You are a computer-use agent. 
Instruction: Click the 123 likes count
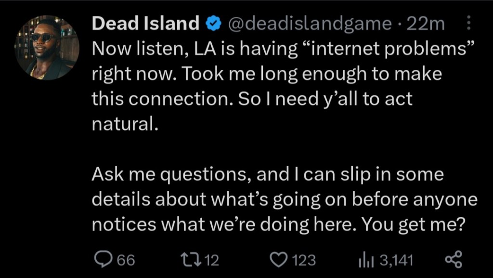(304, 261)
